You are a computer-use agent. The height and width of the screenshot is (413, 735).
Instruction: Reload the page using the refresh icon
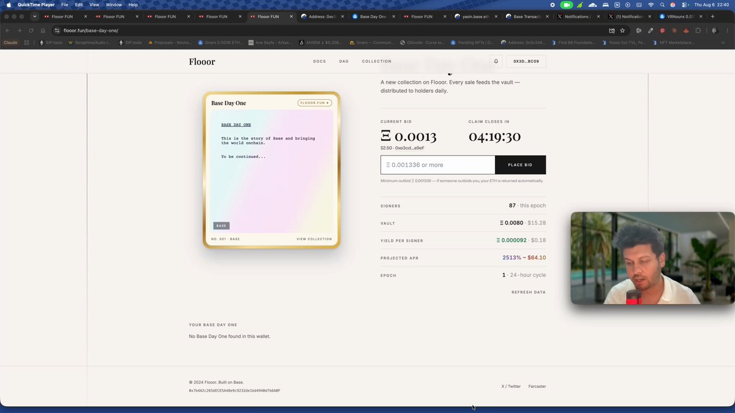coord(31,31)
